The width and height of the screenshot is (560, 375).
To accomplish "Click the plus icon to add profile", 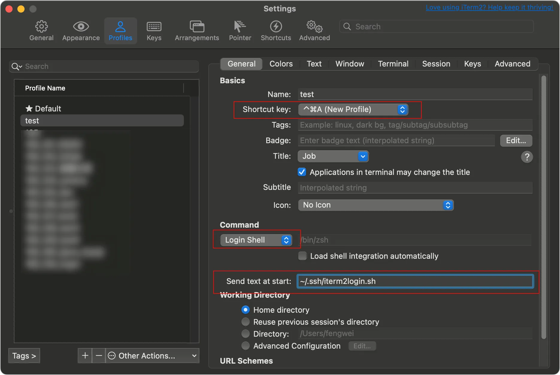I will tap(85, 356).
